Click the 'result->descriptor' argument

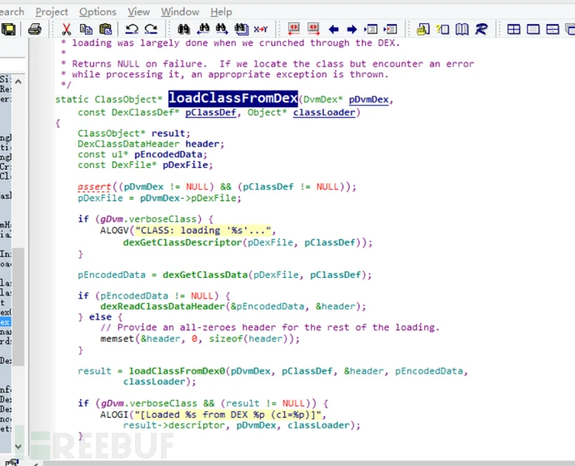pyautogui.click(x=174, y=425)
